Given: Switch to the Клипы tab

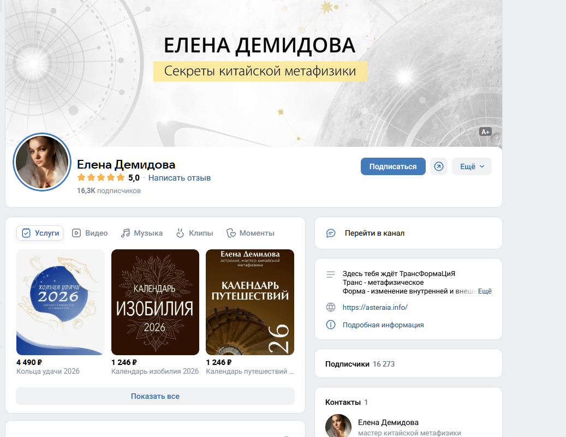Looking at the screenshot, I should coord(194,233).
